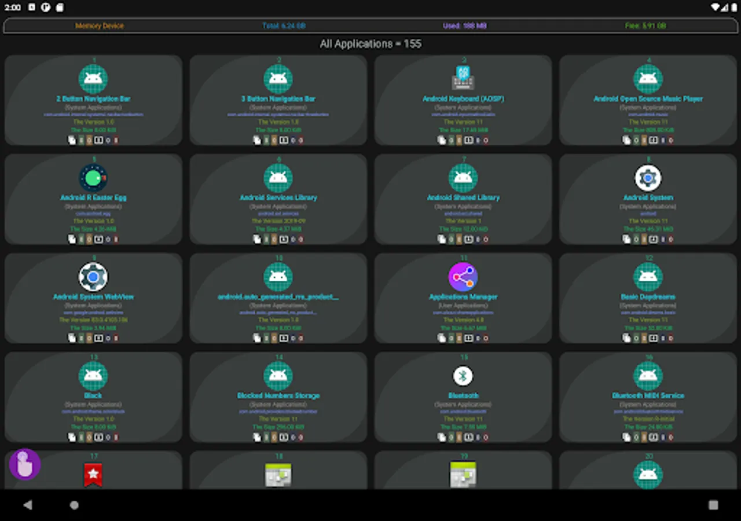Open the Bluetooth symbol icon

463,376
